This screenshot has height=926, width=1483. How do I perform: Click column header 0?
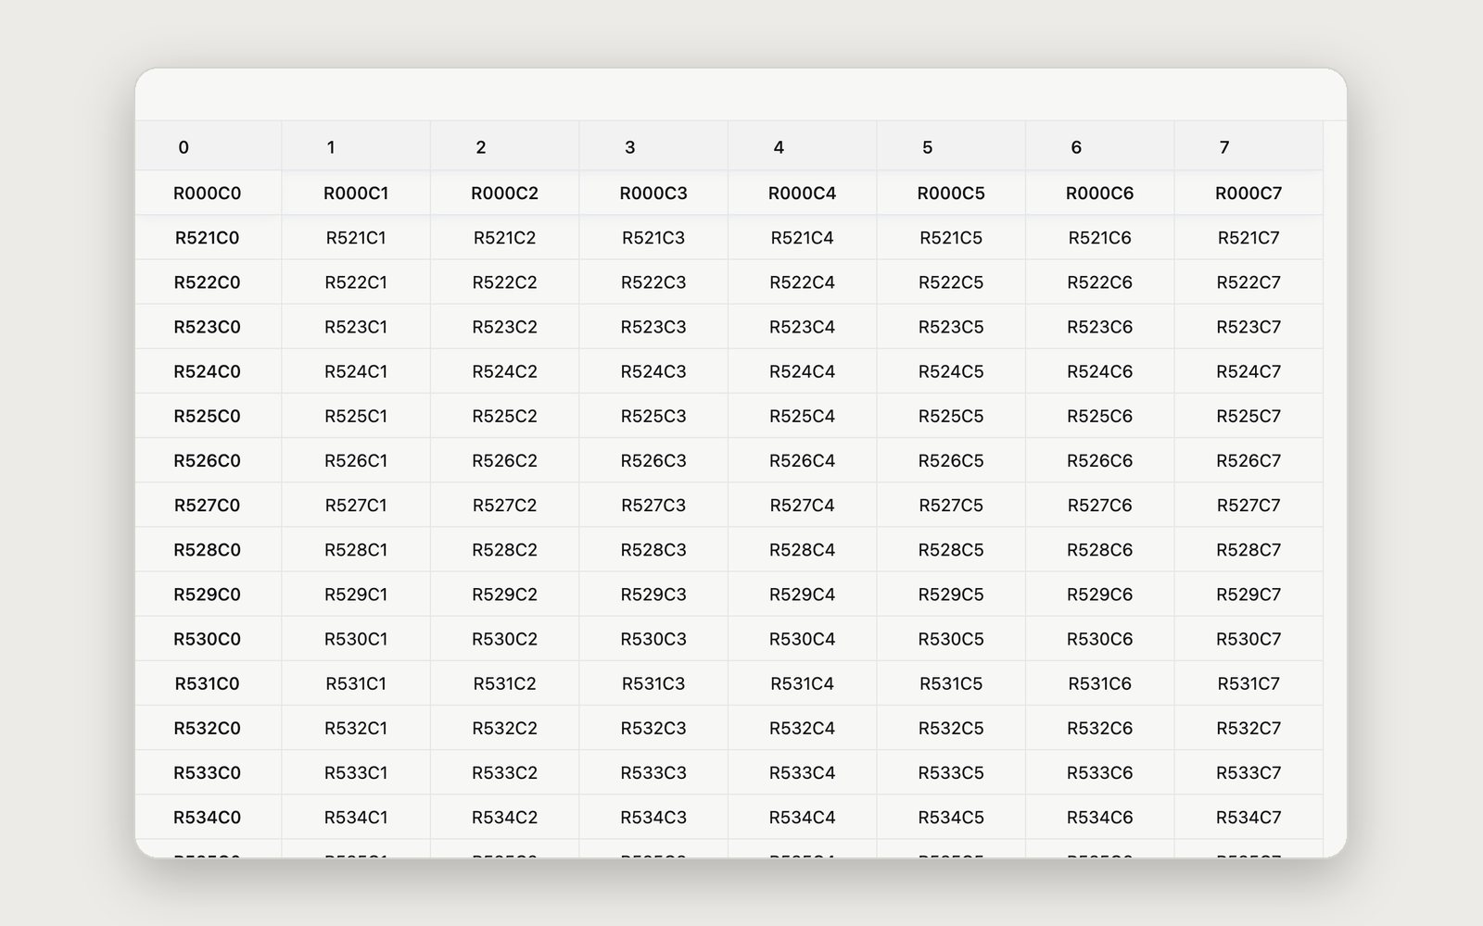pos(208,146)
